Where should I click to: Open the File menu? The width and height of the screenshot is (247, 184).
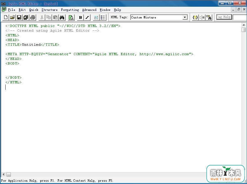tap(12, 10)
